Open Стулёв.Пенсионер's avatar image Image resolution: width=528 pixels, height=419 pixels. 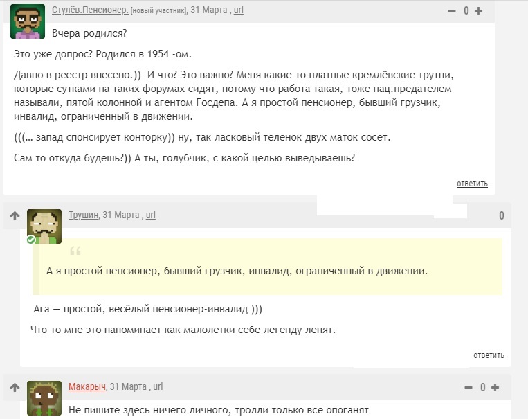point(28,21)
